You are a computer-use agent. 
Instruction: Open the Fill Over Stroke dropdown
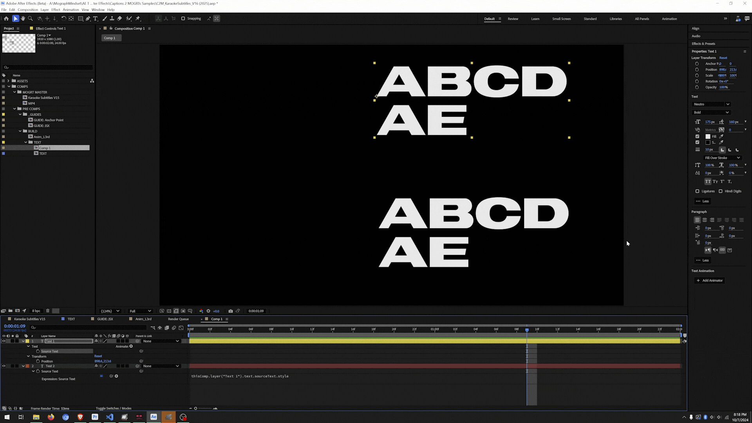click(x=723, y=157)
